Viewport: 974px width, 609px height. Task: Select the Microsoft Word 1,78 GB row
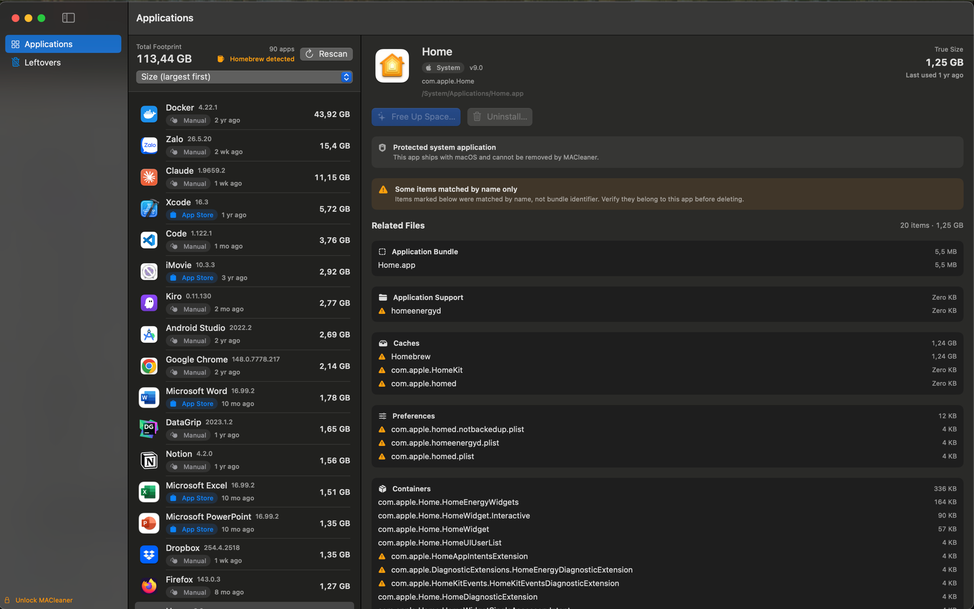point(244,397)
